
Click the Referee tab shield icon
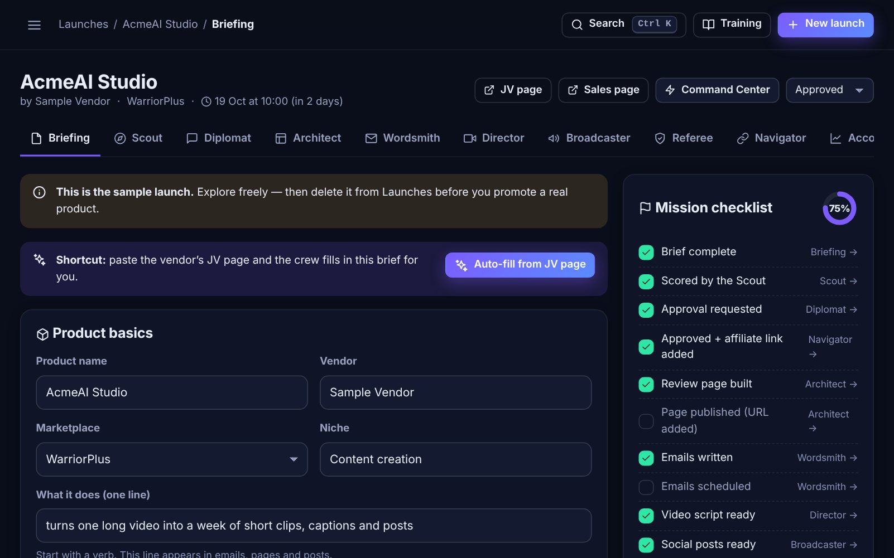pyautogui.click(x=660, y=138)
